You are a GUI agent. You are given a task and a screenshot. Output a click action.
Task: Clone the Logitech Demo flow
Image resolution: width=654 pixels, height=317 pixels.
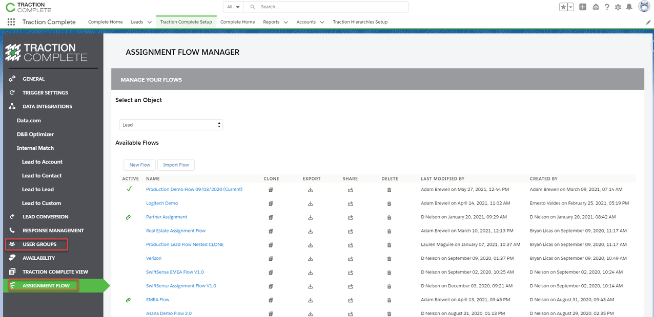point(271,203)
